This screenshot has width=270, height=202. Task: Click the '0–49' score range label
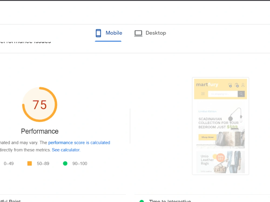(9, 163)
